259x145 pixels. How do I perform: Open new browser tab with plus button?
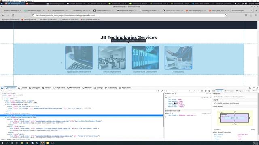pyautogui.click(x=256, y=10)
